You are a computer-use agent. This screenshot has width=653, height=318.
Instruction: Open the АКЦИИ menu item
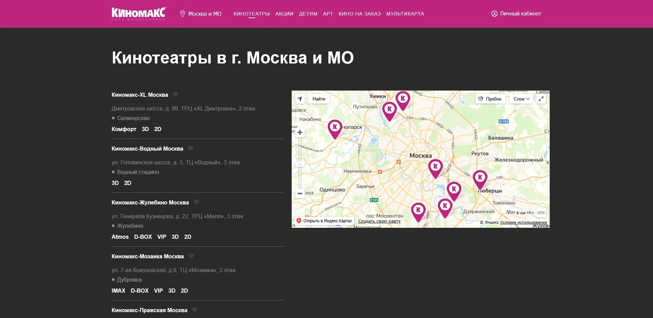284,14
